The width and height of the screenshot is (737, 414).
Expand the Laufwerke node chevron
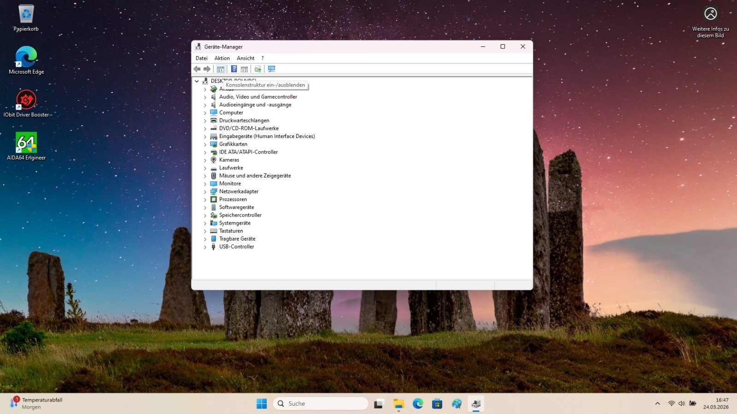coord(205,168)
